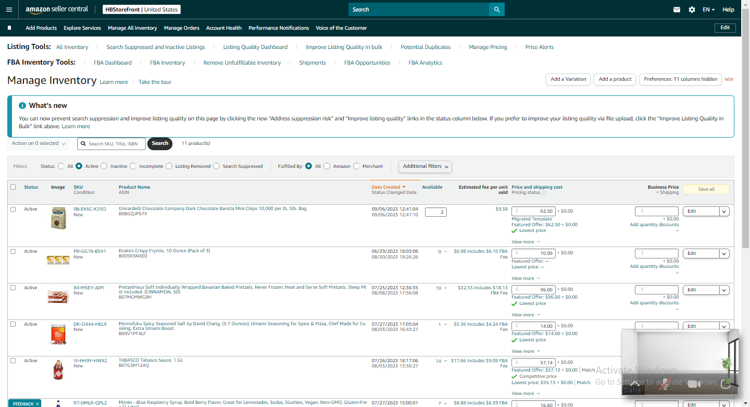Viewport: 750px width, 407px height.
Task: Open the hamburger navigation menu
Action: point(9,9)
